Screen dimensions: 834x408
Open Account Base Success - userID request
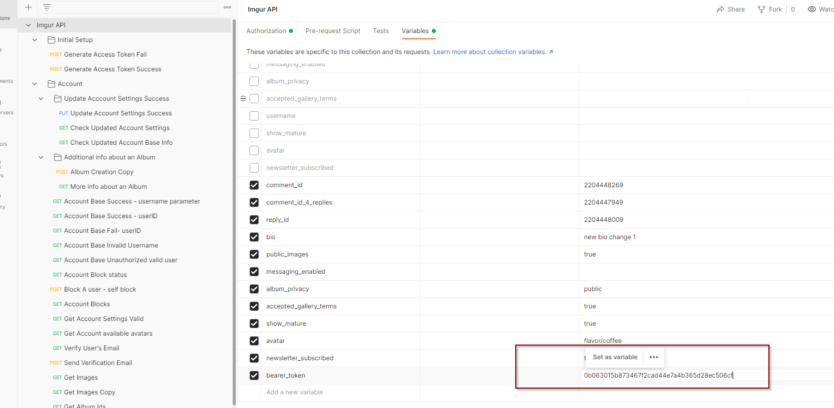point(111,216)
